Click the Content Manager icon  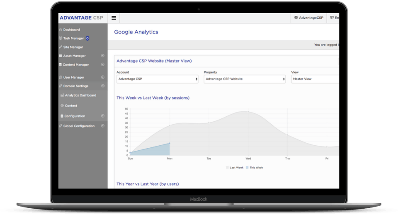61,65
